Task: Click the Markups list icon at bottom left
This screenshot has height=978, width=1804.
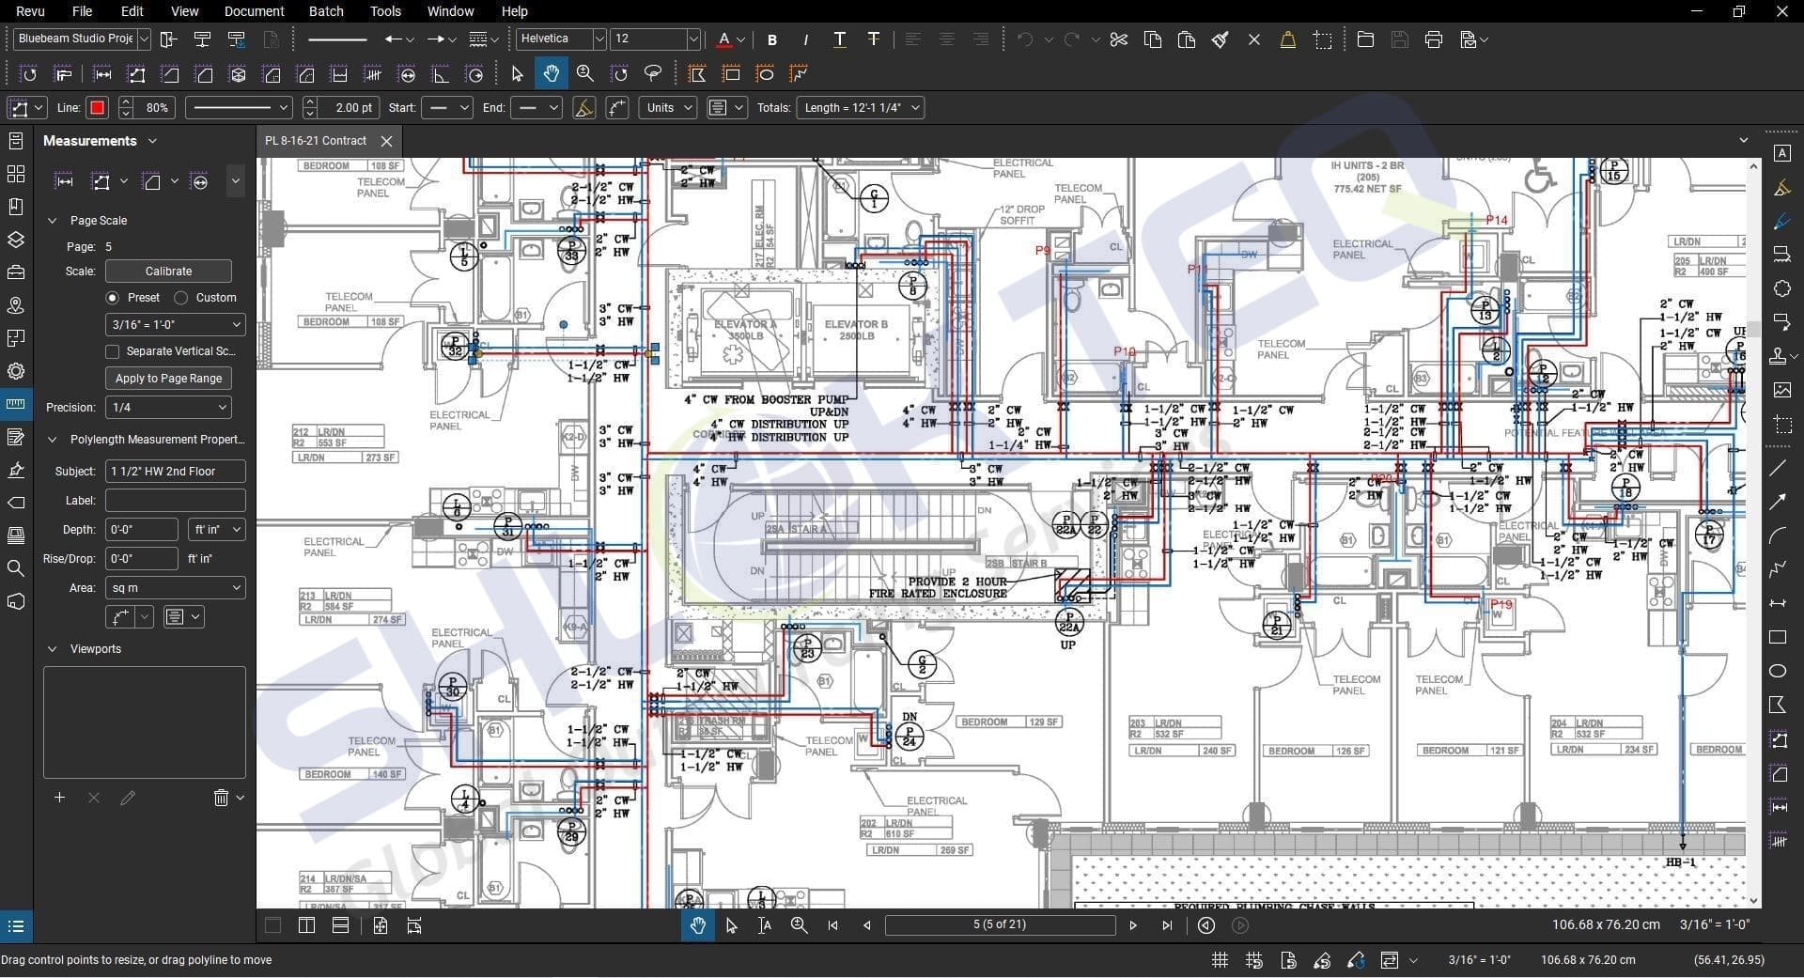Action: 16,926
